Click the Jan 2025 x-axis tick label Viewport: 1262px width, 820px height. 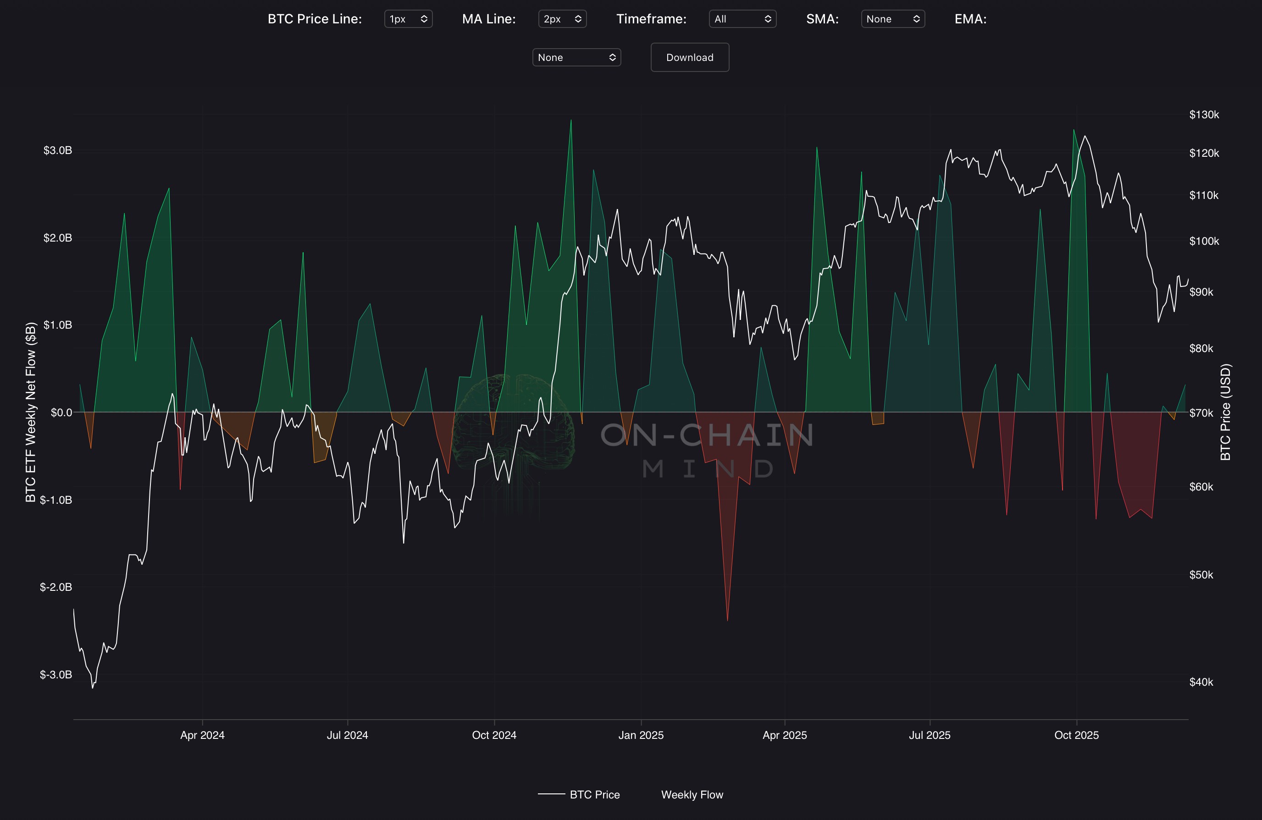(x=641, y=735)
